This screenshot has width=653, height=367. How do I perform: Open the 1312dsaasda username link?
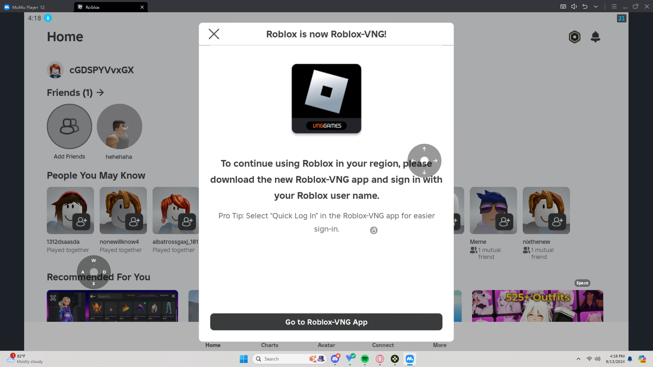[63, 242]
